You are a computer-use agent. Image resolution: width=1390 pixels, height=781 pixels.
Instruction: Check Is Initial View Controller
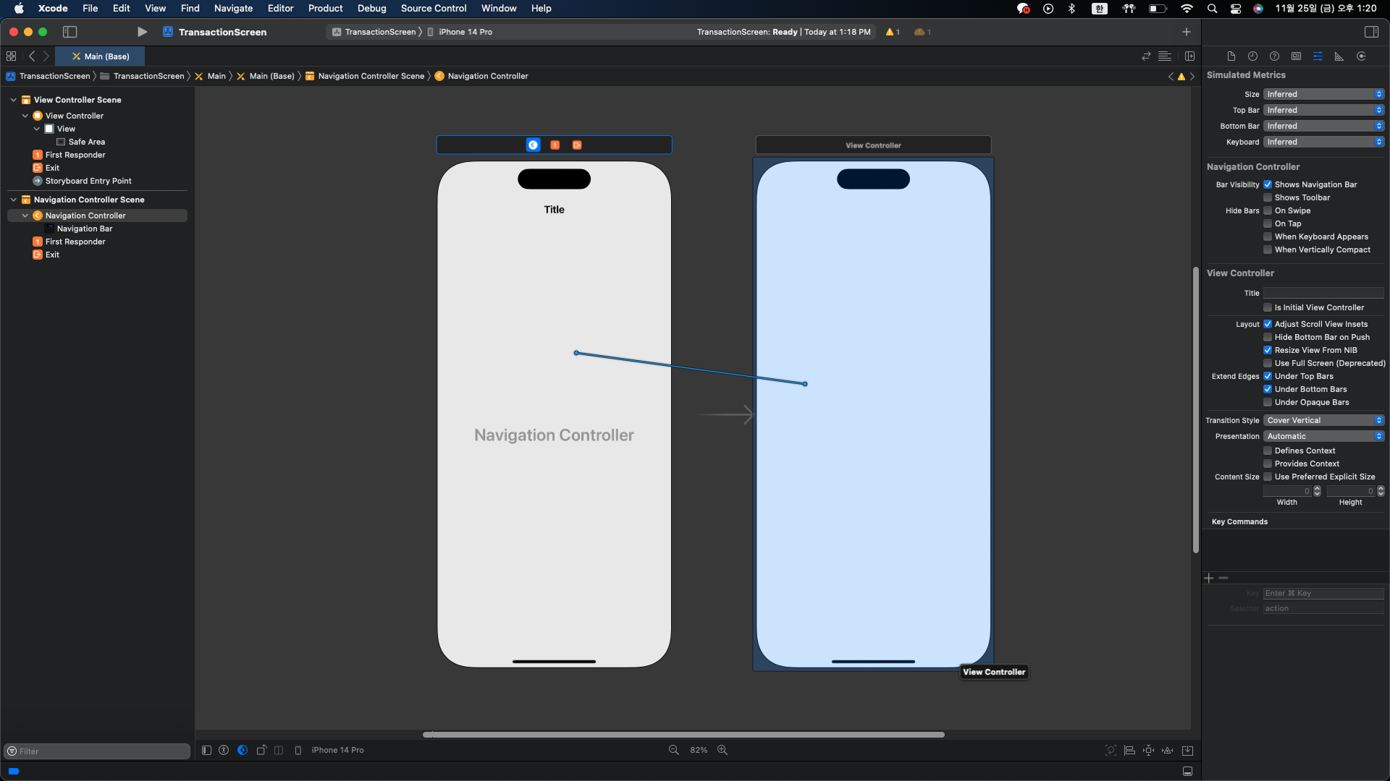coord(1268,307)
